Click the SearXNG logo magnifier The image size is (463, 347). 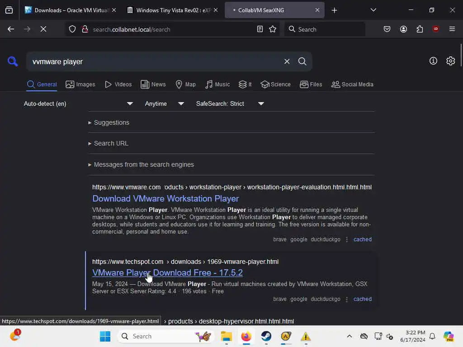coord(13,61)
